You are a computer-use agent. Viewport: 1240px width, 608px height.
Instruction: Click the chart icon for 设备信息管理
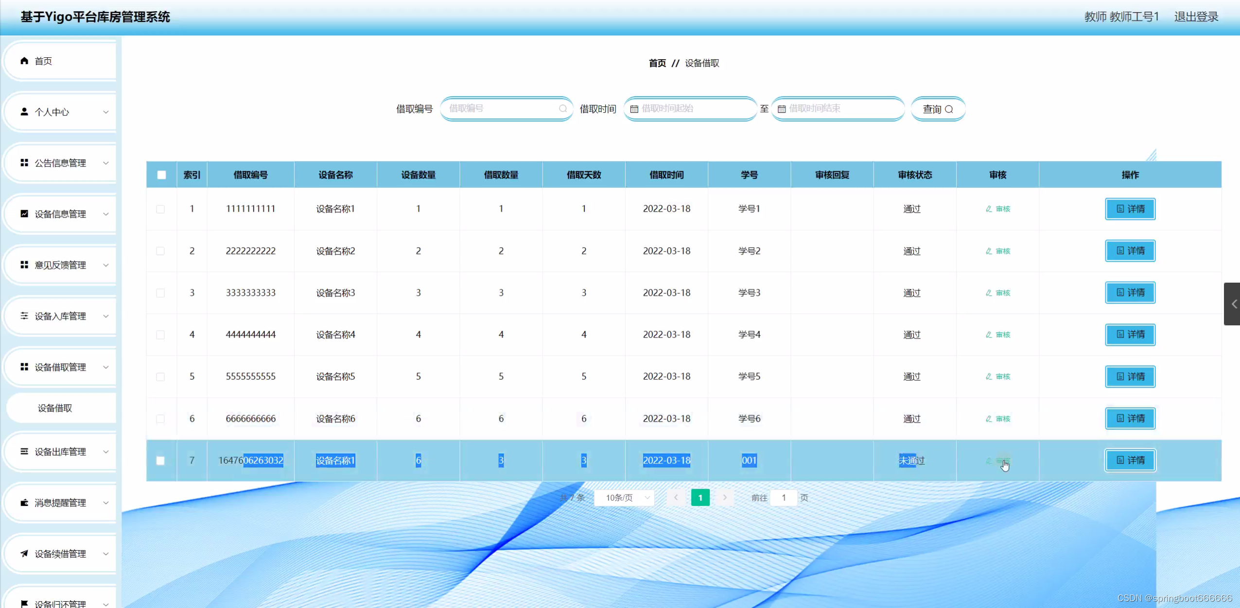(x=24, y=214)
